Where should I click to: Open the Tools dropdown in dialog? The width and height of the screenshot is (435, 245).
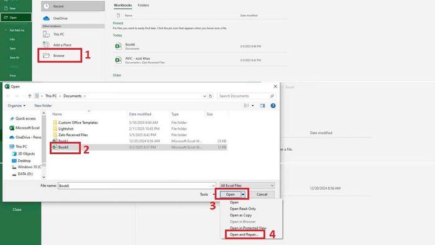tap(206, 195)
